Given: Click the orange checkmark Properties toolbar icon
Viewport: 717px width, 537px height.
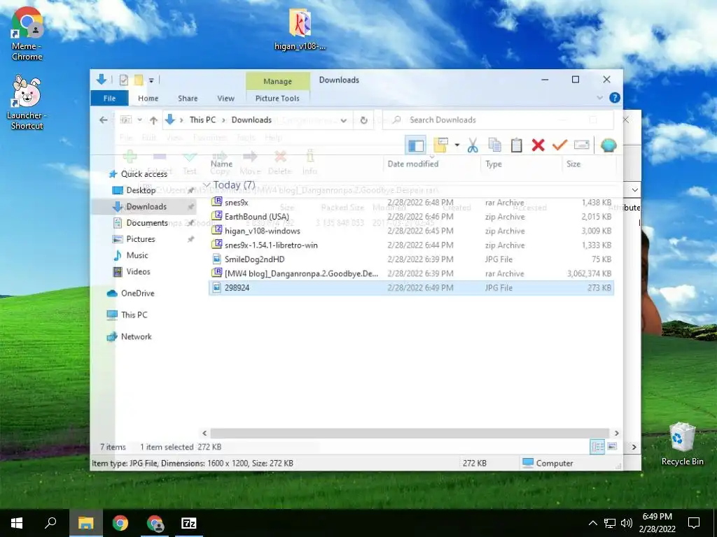Looking at the screenshot, I should [x=559, y=145].
